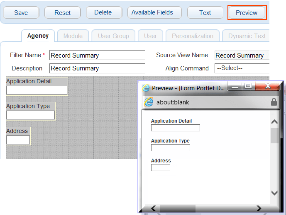Open the Align Command dropdown

click(242, 68)
